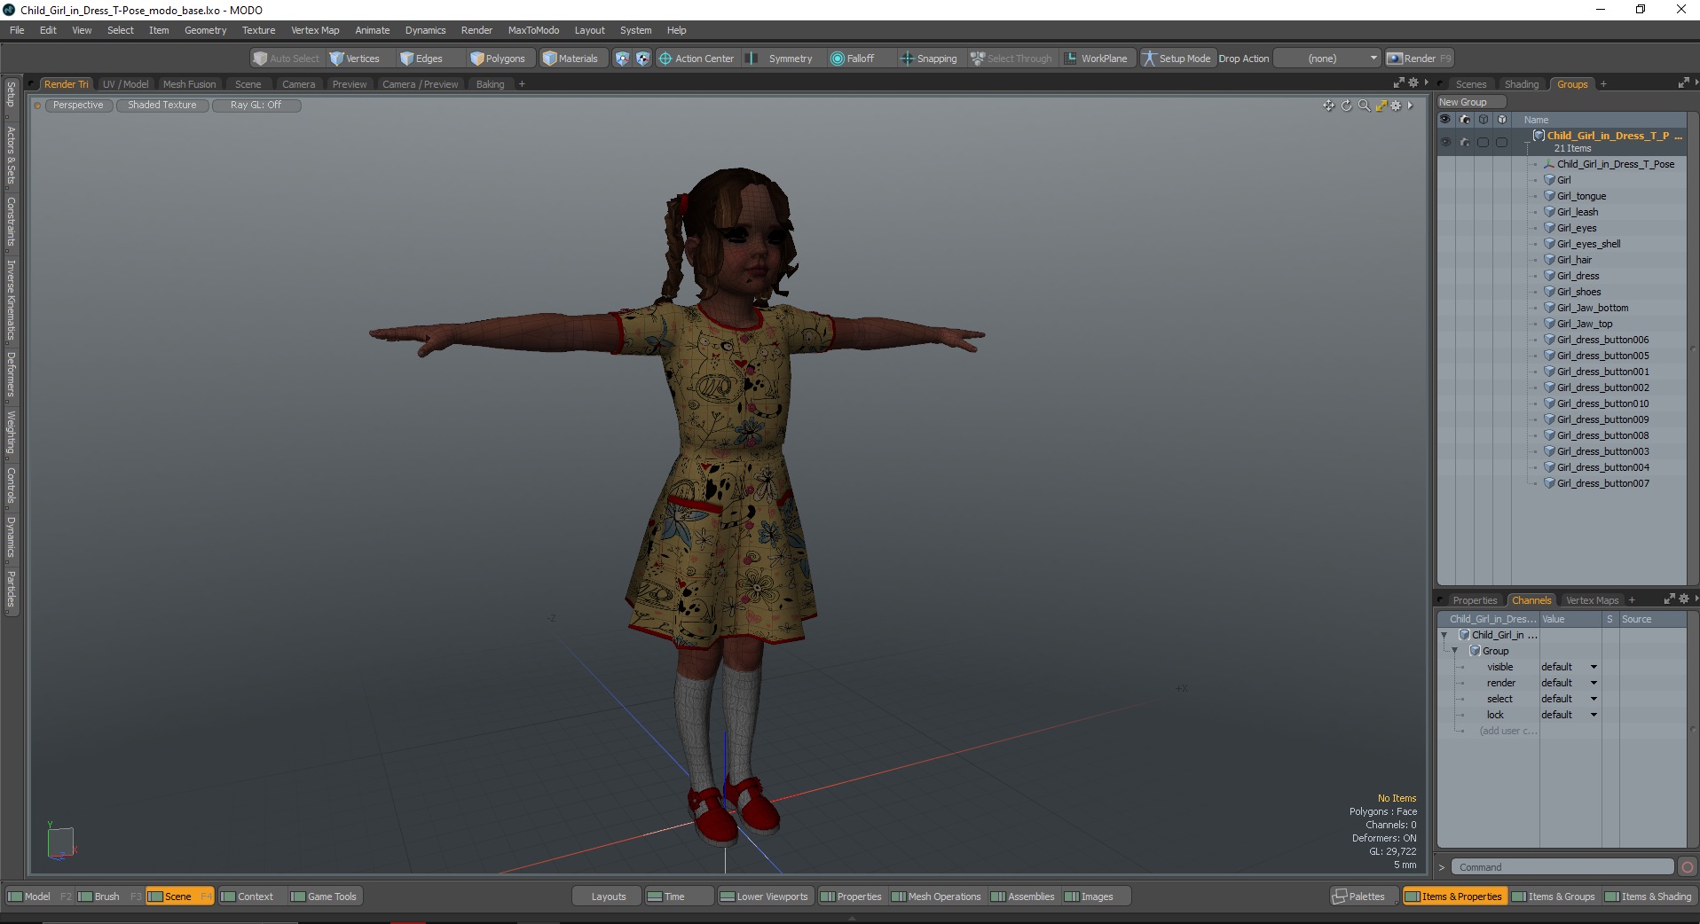
Task: Click the Command input field
Action: [x=1562, y=867]
